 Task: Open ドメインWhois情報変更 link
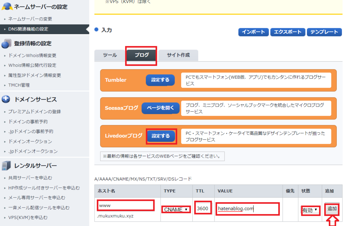tap(32, 55)
